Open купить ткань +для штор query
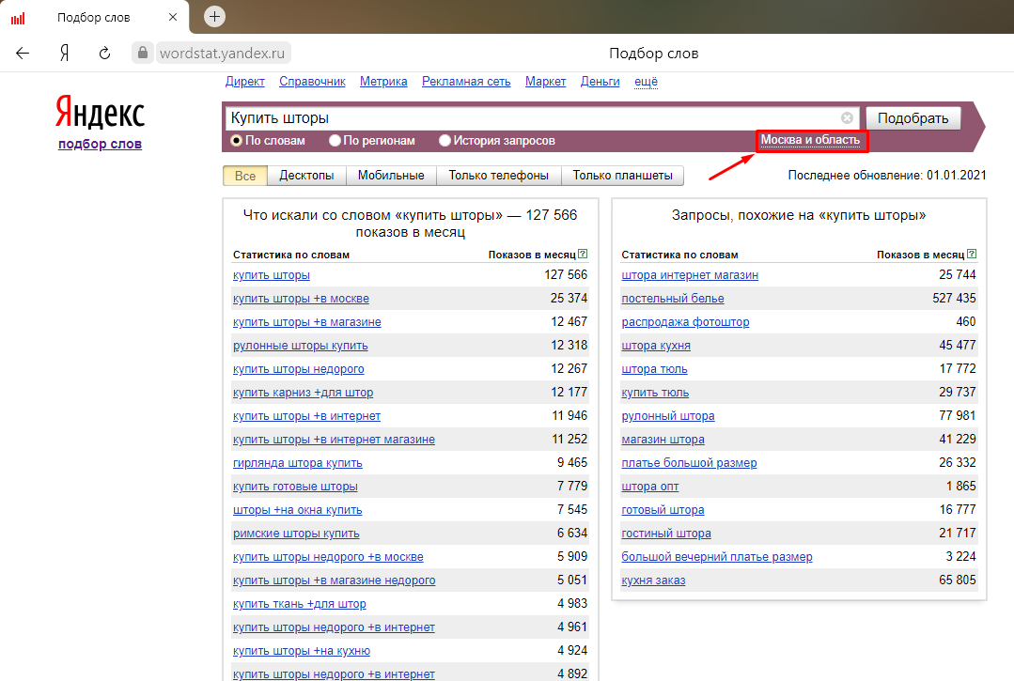Image resolution: width=1014 pixels, height=681 pixels. (300, 604)
